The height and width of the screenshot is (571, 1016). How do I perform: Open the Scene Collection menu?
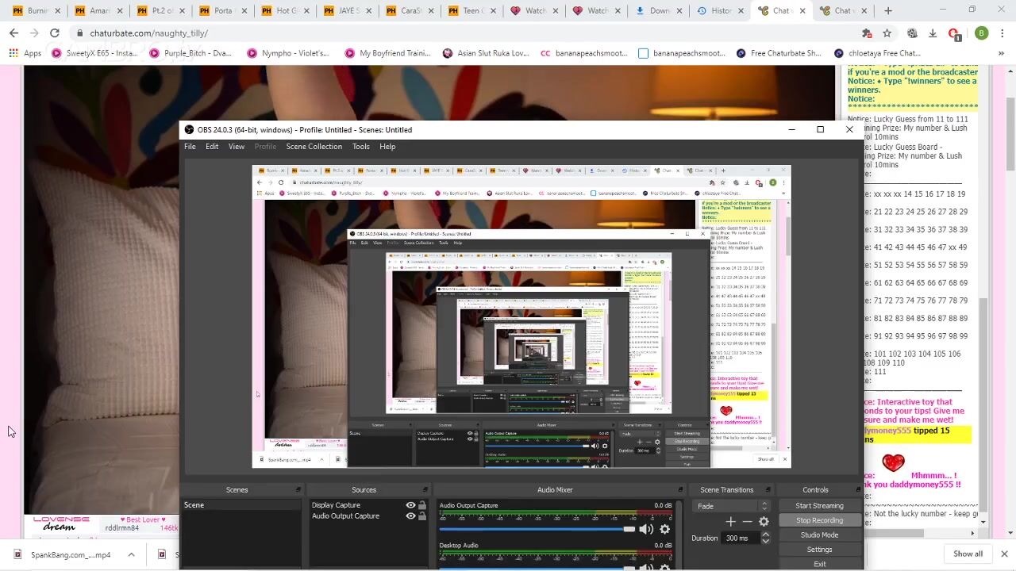click(x=314, y=147)
